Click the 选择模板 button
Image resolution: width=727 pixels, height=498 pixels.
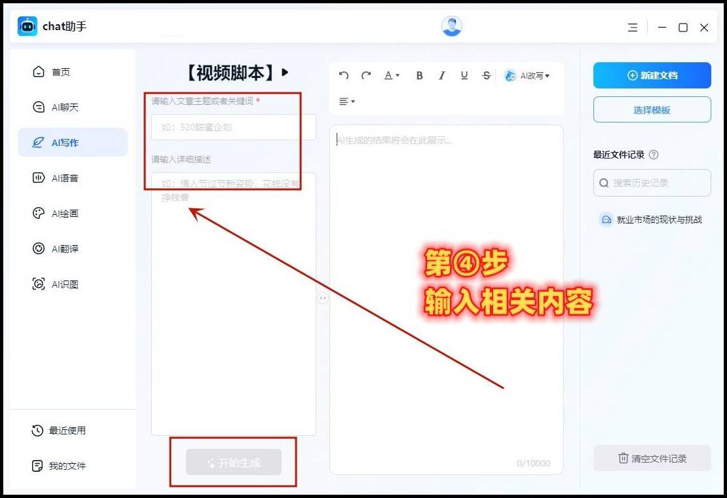[x=652, y=110]
